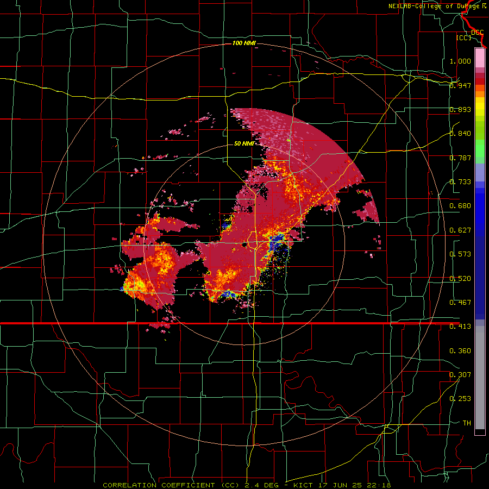Click the "0.467" legend value

460,303
